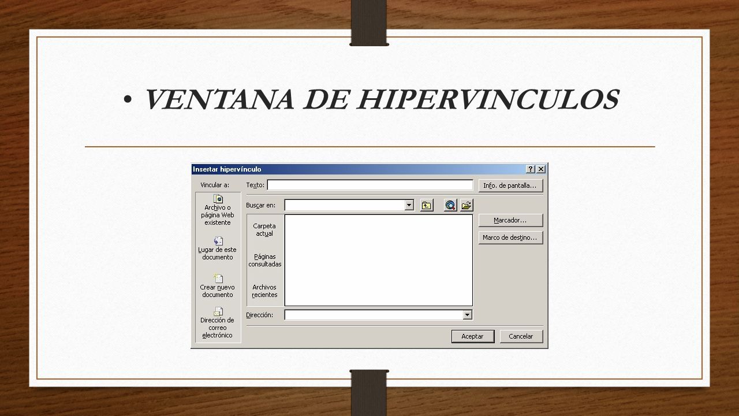The height and width of the screenshot is (416, 739).
Task: Open the browse the Web search icon
Action: pos(450,205)
